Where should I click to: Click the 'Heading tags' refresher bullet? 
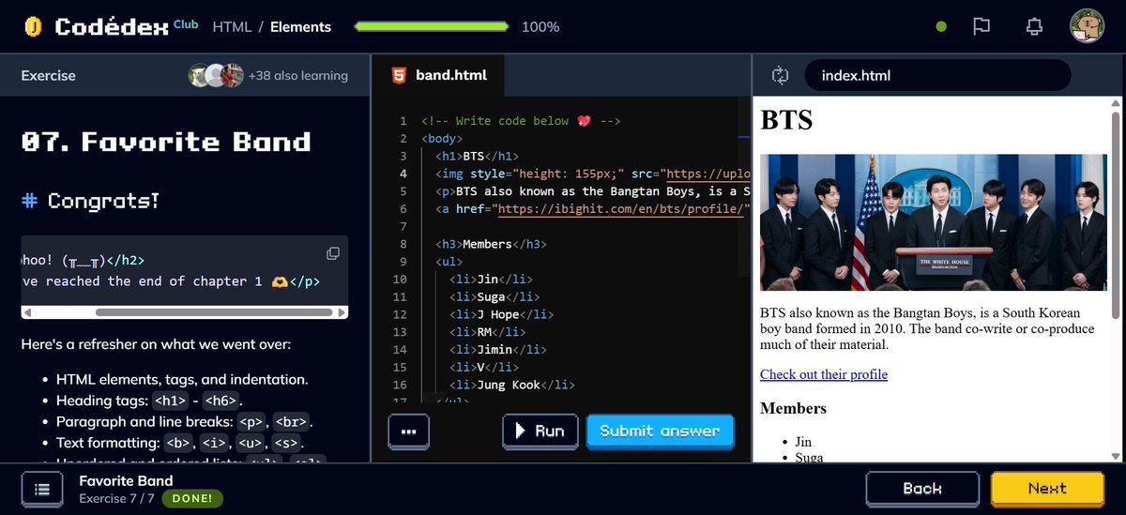[x=148, y=401]
